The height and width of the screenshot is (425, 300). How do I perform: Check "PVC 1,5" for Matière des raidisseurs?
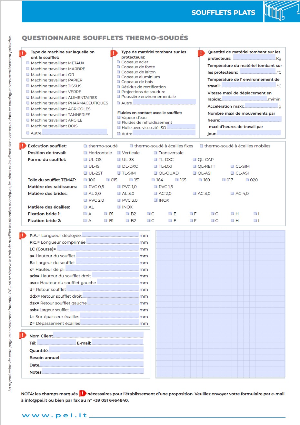click(x=155, y=187)
